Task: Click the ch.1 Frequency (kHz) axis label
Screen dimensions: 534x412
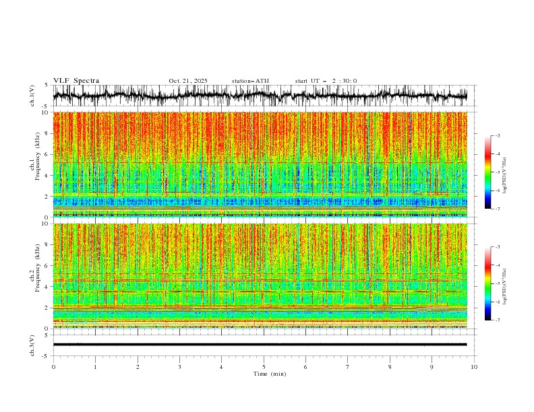Action: [34, 157]
